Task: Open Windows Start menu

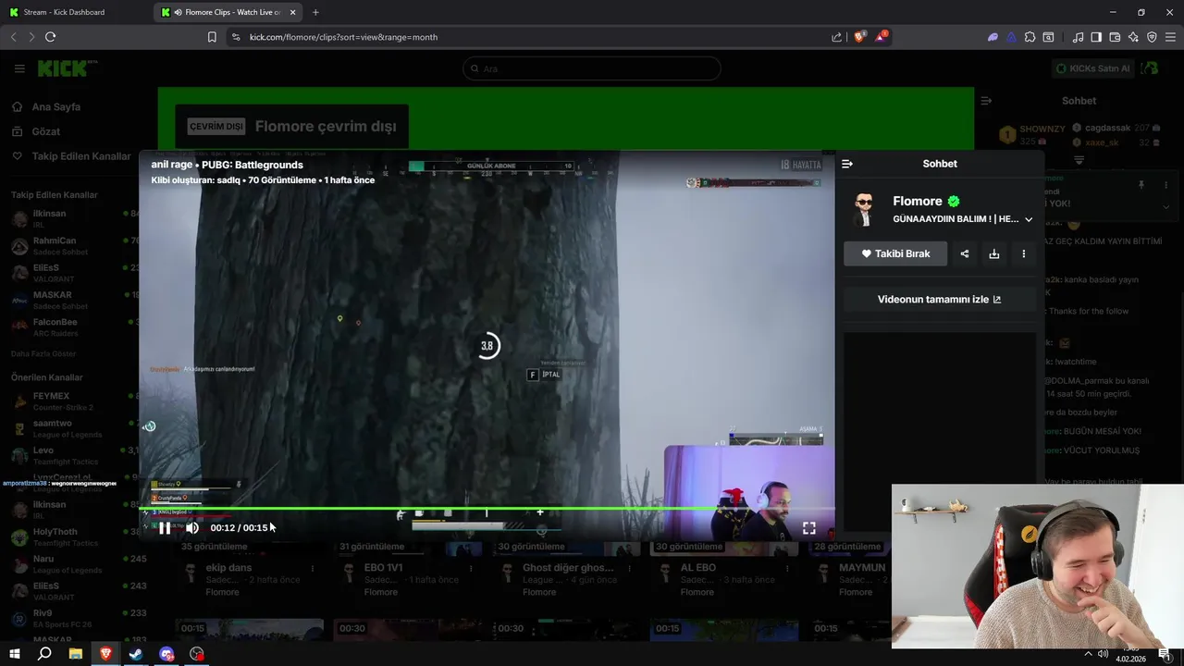Action: (x=15, y=654)
